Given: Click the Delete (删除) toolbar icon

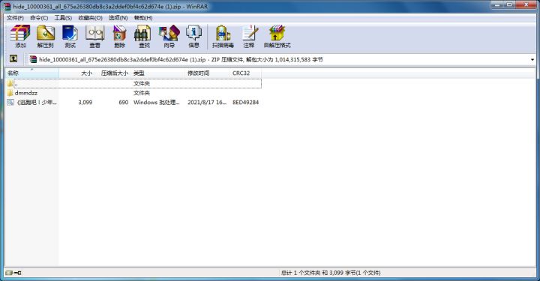Looking at the screenshot, I should 119,37.
